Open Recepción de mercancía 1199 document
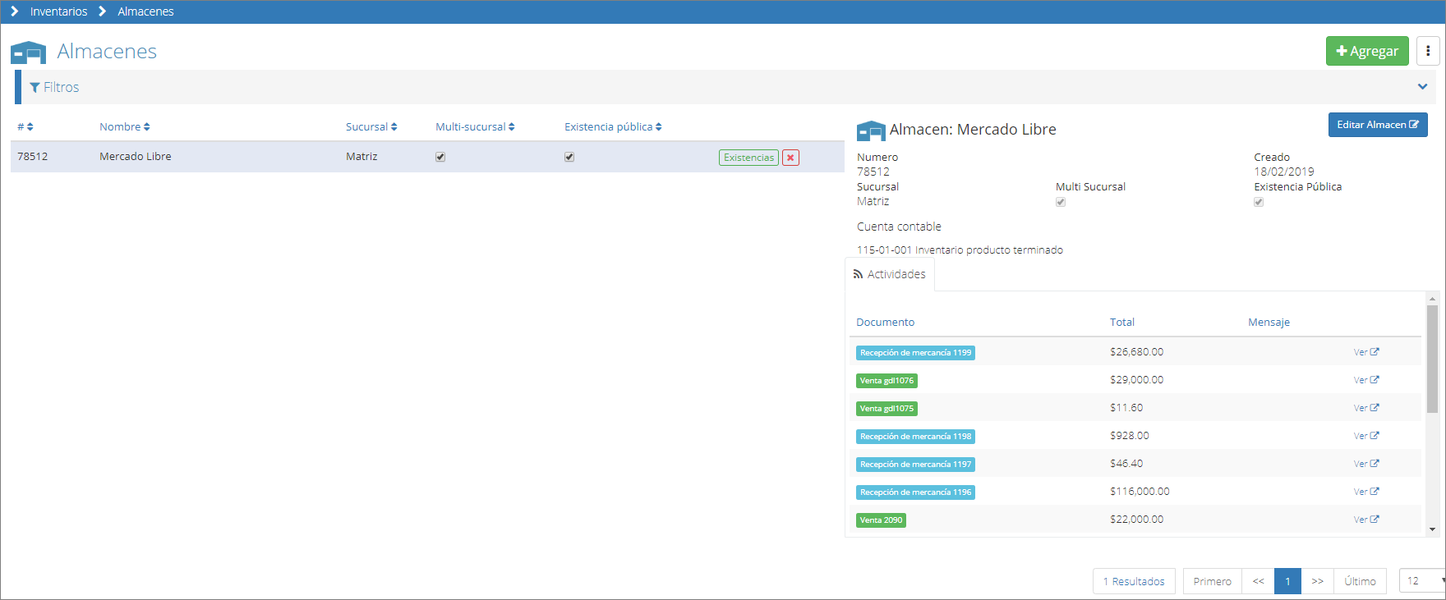This screenshot has width=1446, height=600. pos(915,353)
